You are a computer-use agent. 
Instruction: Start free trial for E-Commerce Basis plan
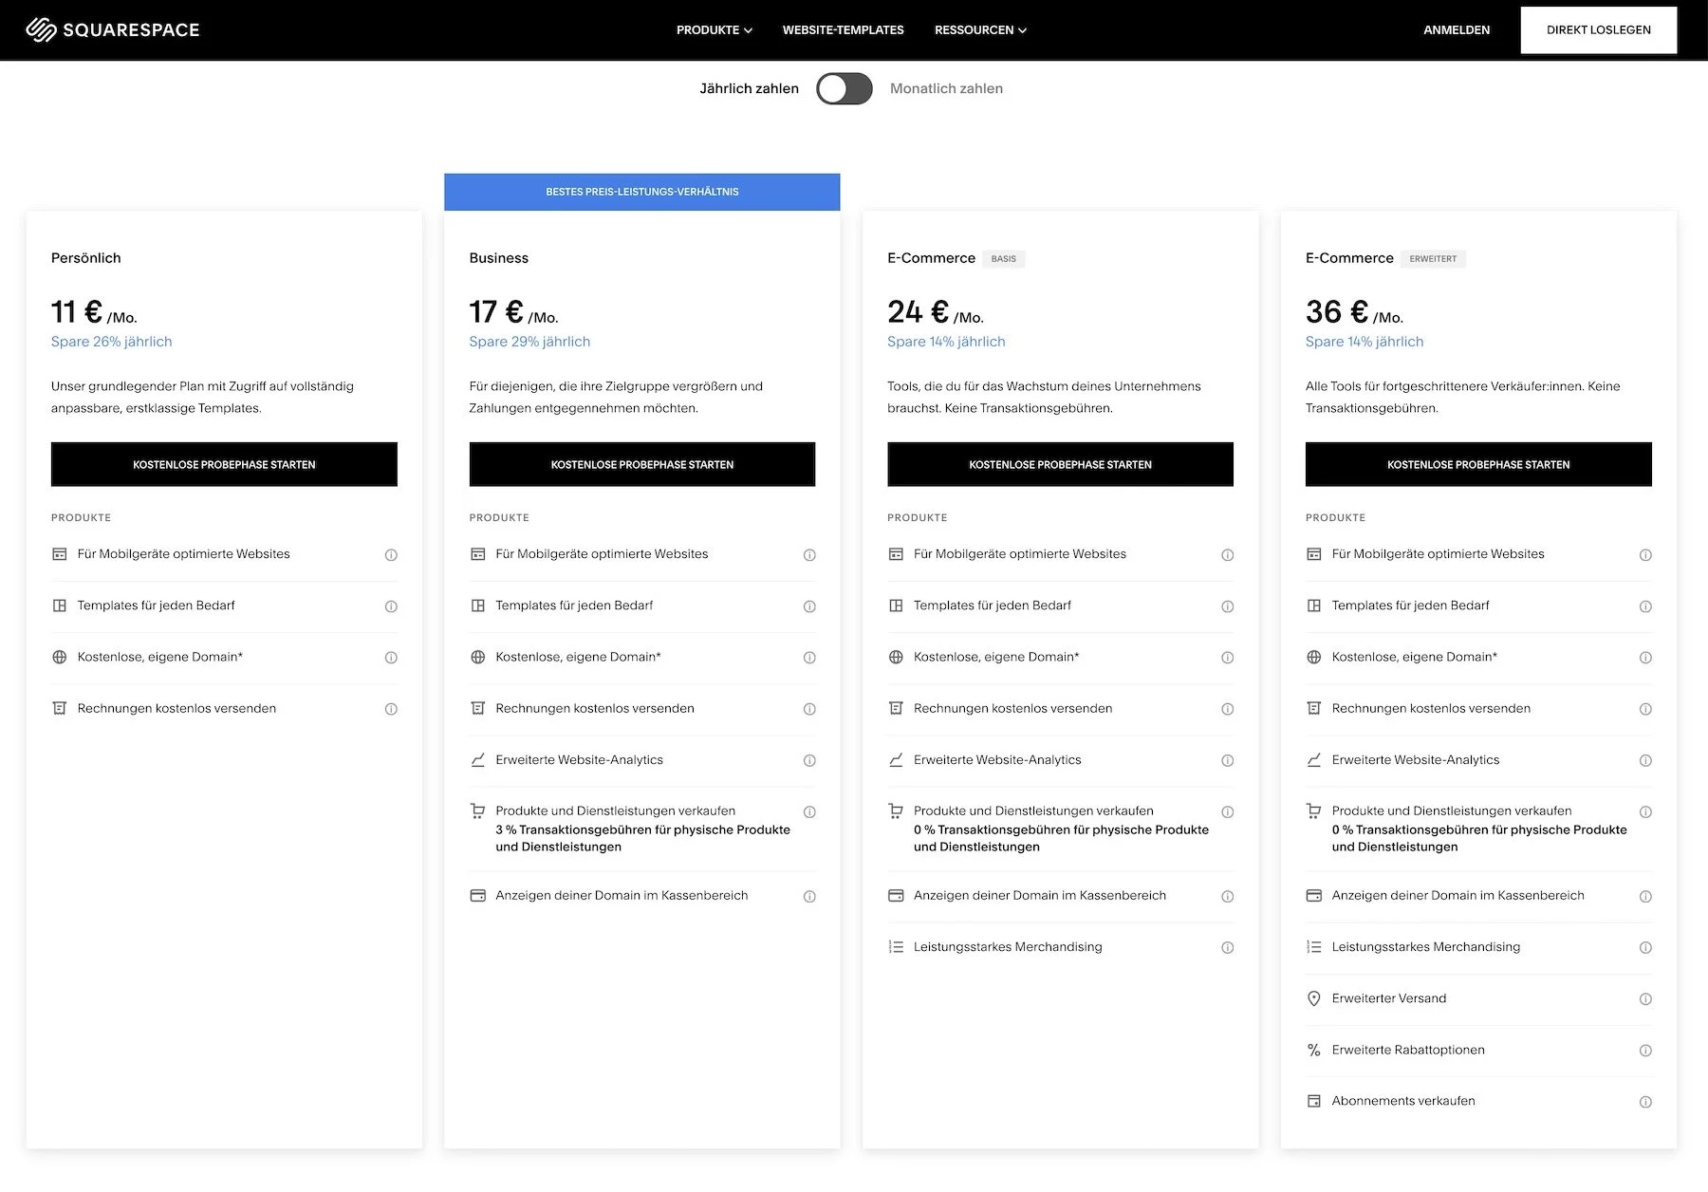click(1060, 464)
